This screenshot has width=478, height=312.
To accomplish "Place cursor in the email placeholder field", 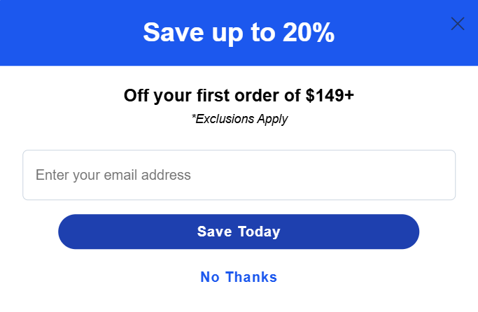I will 239,175.
